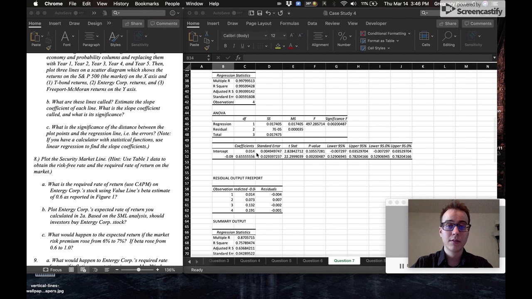Decrease font size in Excel

tap(301, 36)
